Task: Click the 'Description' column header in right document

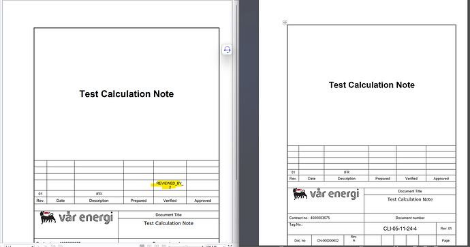Action: 347,178
